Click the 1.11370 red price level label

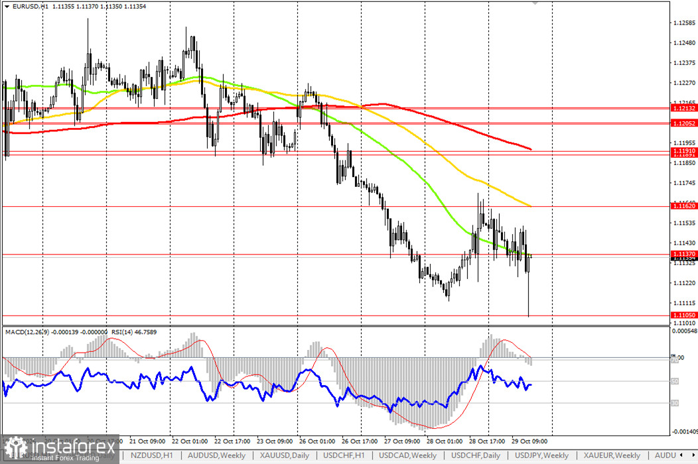[x=683, y=254]
